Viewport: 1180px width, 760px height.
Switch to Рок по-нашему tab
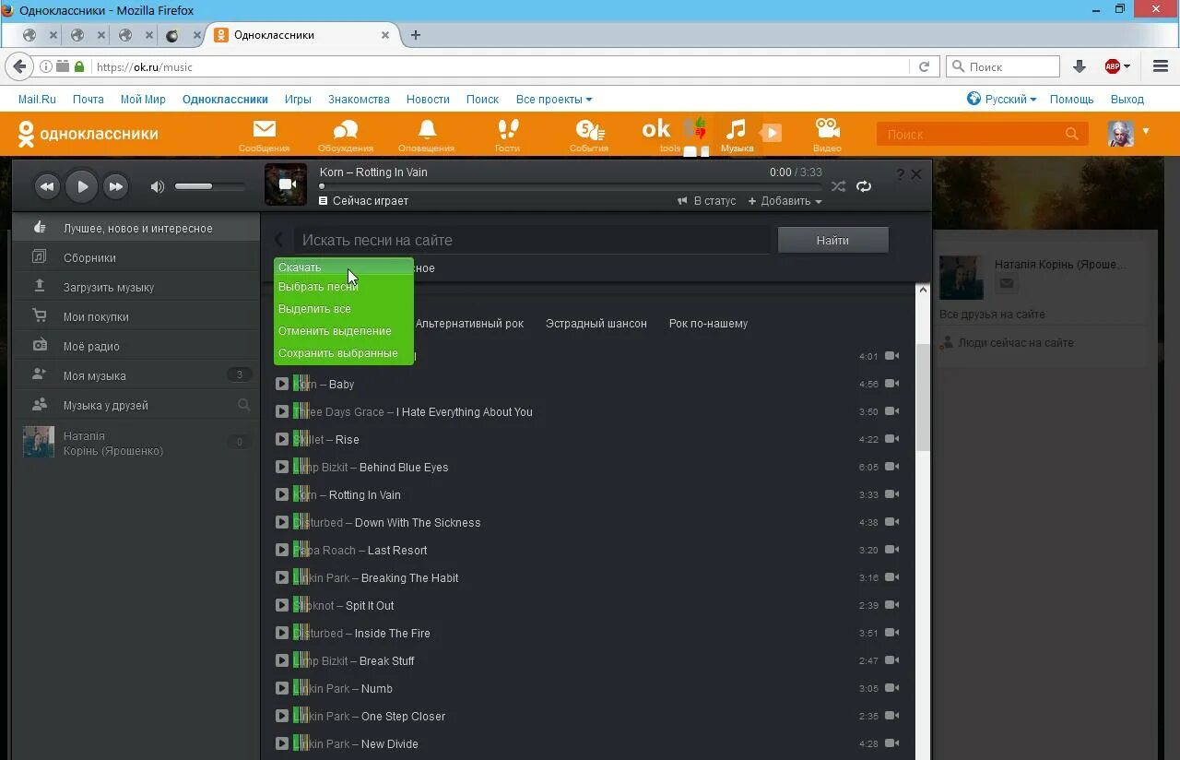coord(708,324)
